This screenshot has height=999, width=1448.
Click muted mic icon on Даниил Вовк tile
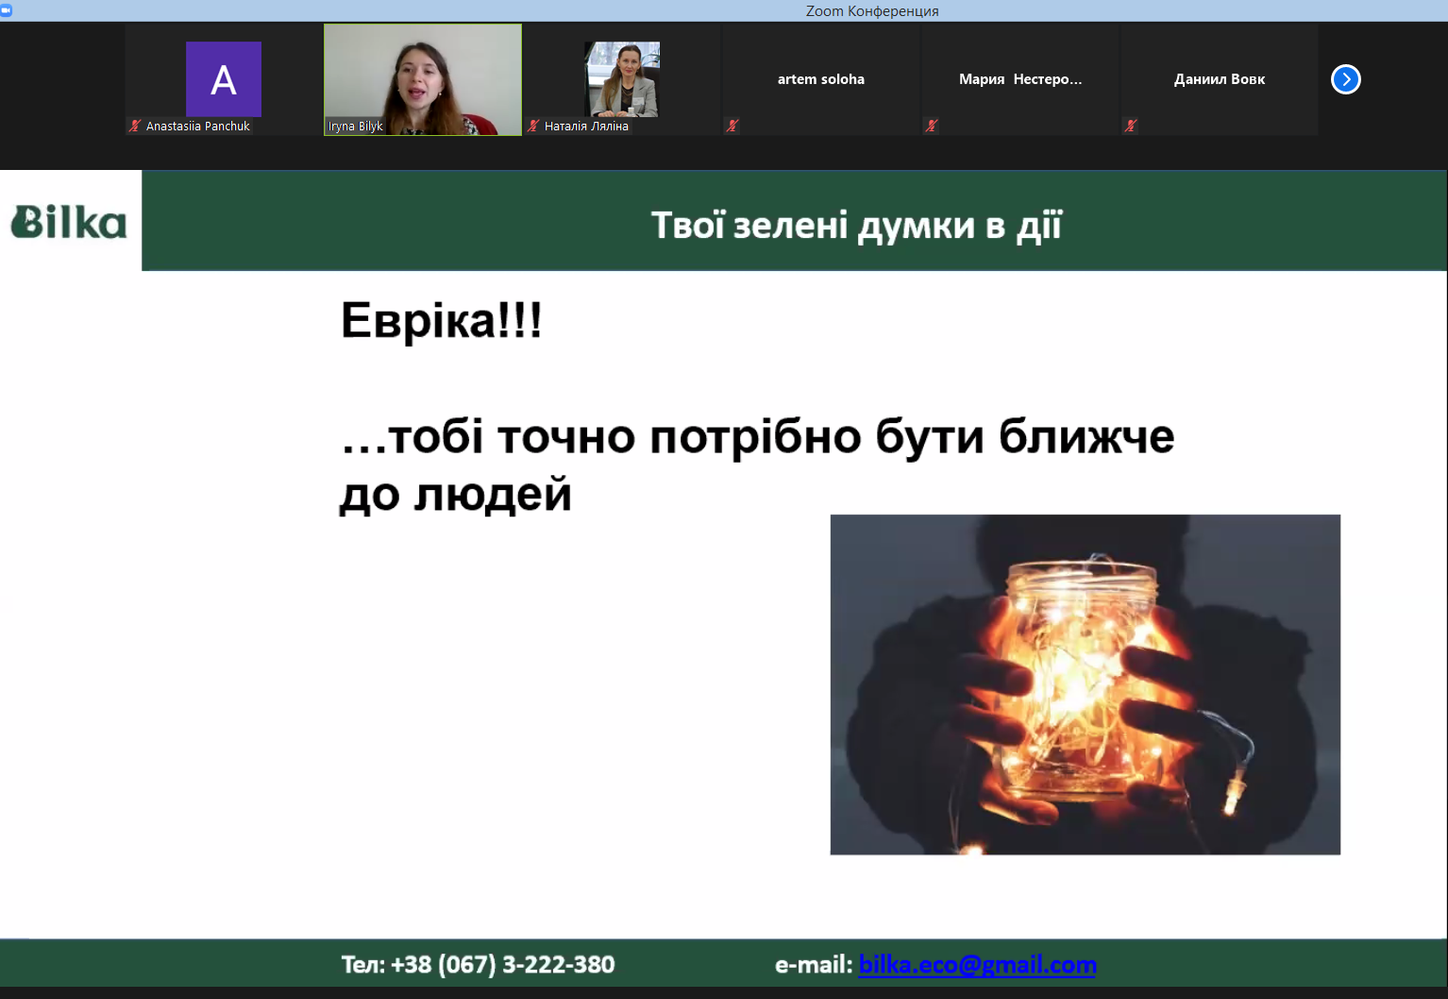click(x=1131, y=126)
